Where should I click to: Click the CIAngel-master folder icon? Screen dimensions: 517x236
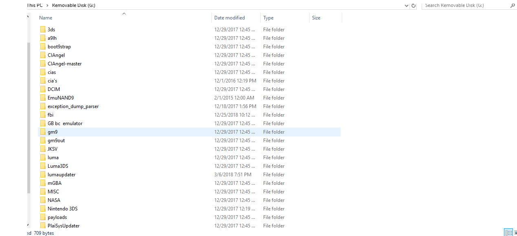43,64
